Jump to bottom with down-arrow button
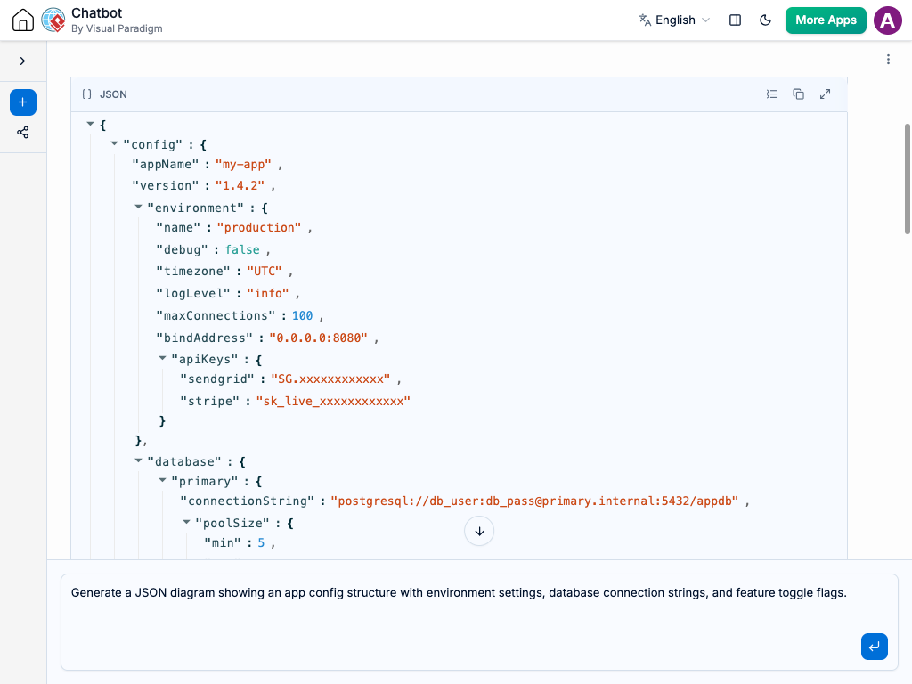 point(479,532)
